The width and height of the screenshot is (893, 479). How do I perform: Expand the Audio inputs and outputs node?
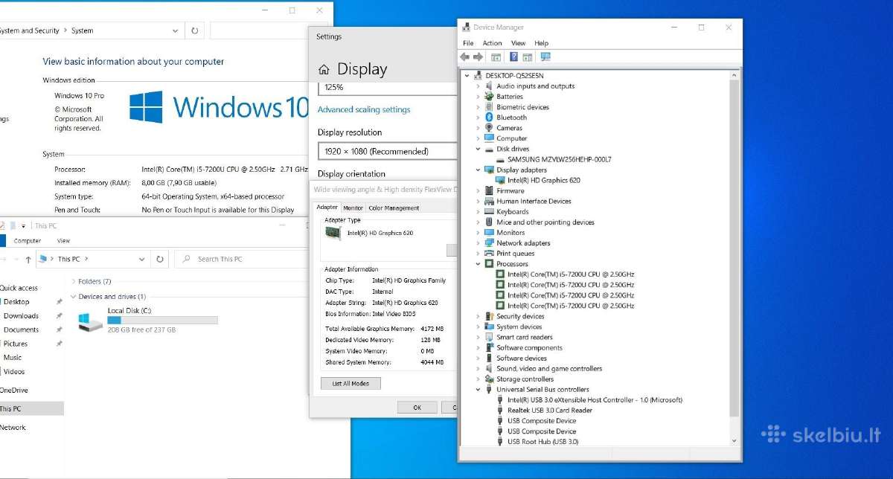(x=478, y=86)
